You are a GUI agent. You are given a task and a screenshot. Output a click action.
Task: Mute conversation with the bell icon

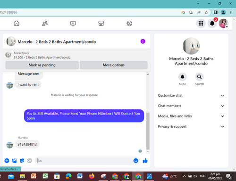tap(182, 77)
